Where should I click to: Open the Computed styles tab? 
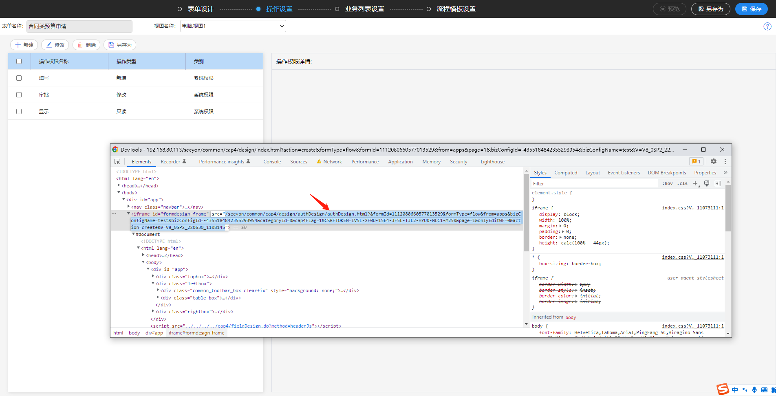click(x=565, y=173)
